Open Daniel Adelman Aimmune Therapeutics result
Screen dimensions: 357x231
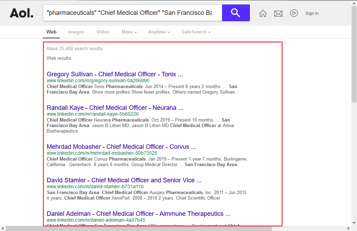138,214
